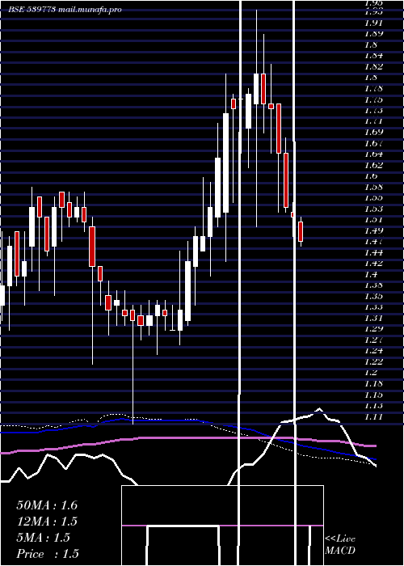Click the 1.55 price axis label
Viewport: 404px width, 566px height.
[x=373, y=198]
